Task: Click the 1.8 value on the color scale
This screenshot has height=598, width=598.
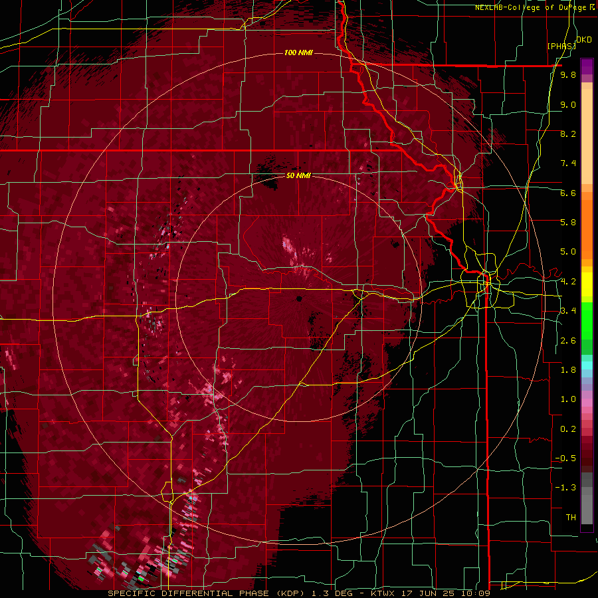Action: [x=568, y=369]
